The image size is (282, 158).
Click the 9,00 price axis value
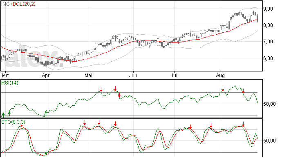pos(268,9)
